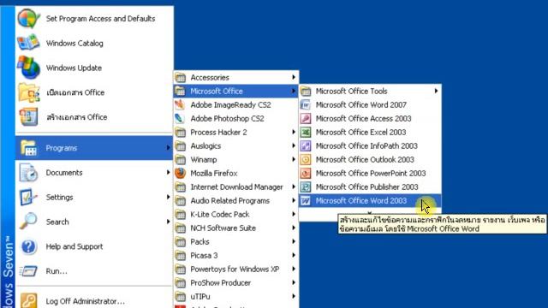Screen dimensions: 548x308
Task: Click the PowerPoint 2003 icon
Action: click(306, 173)
